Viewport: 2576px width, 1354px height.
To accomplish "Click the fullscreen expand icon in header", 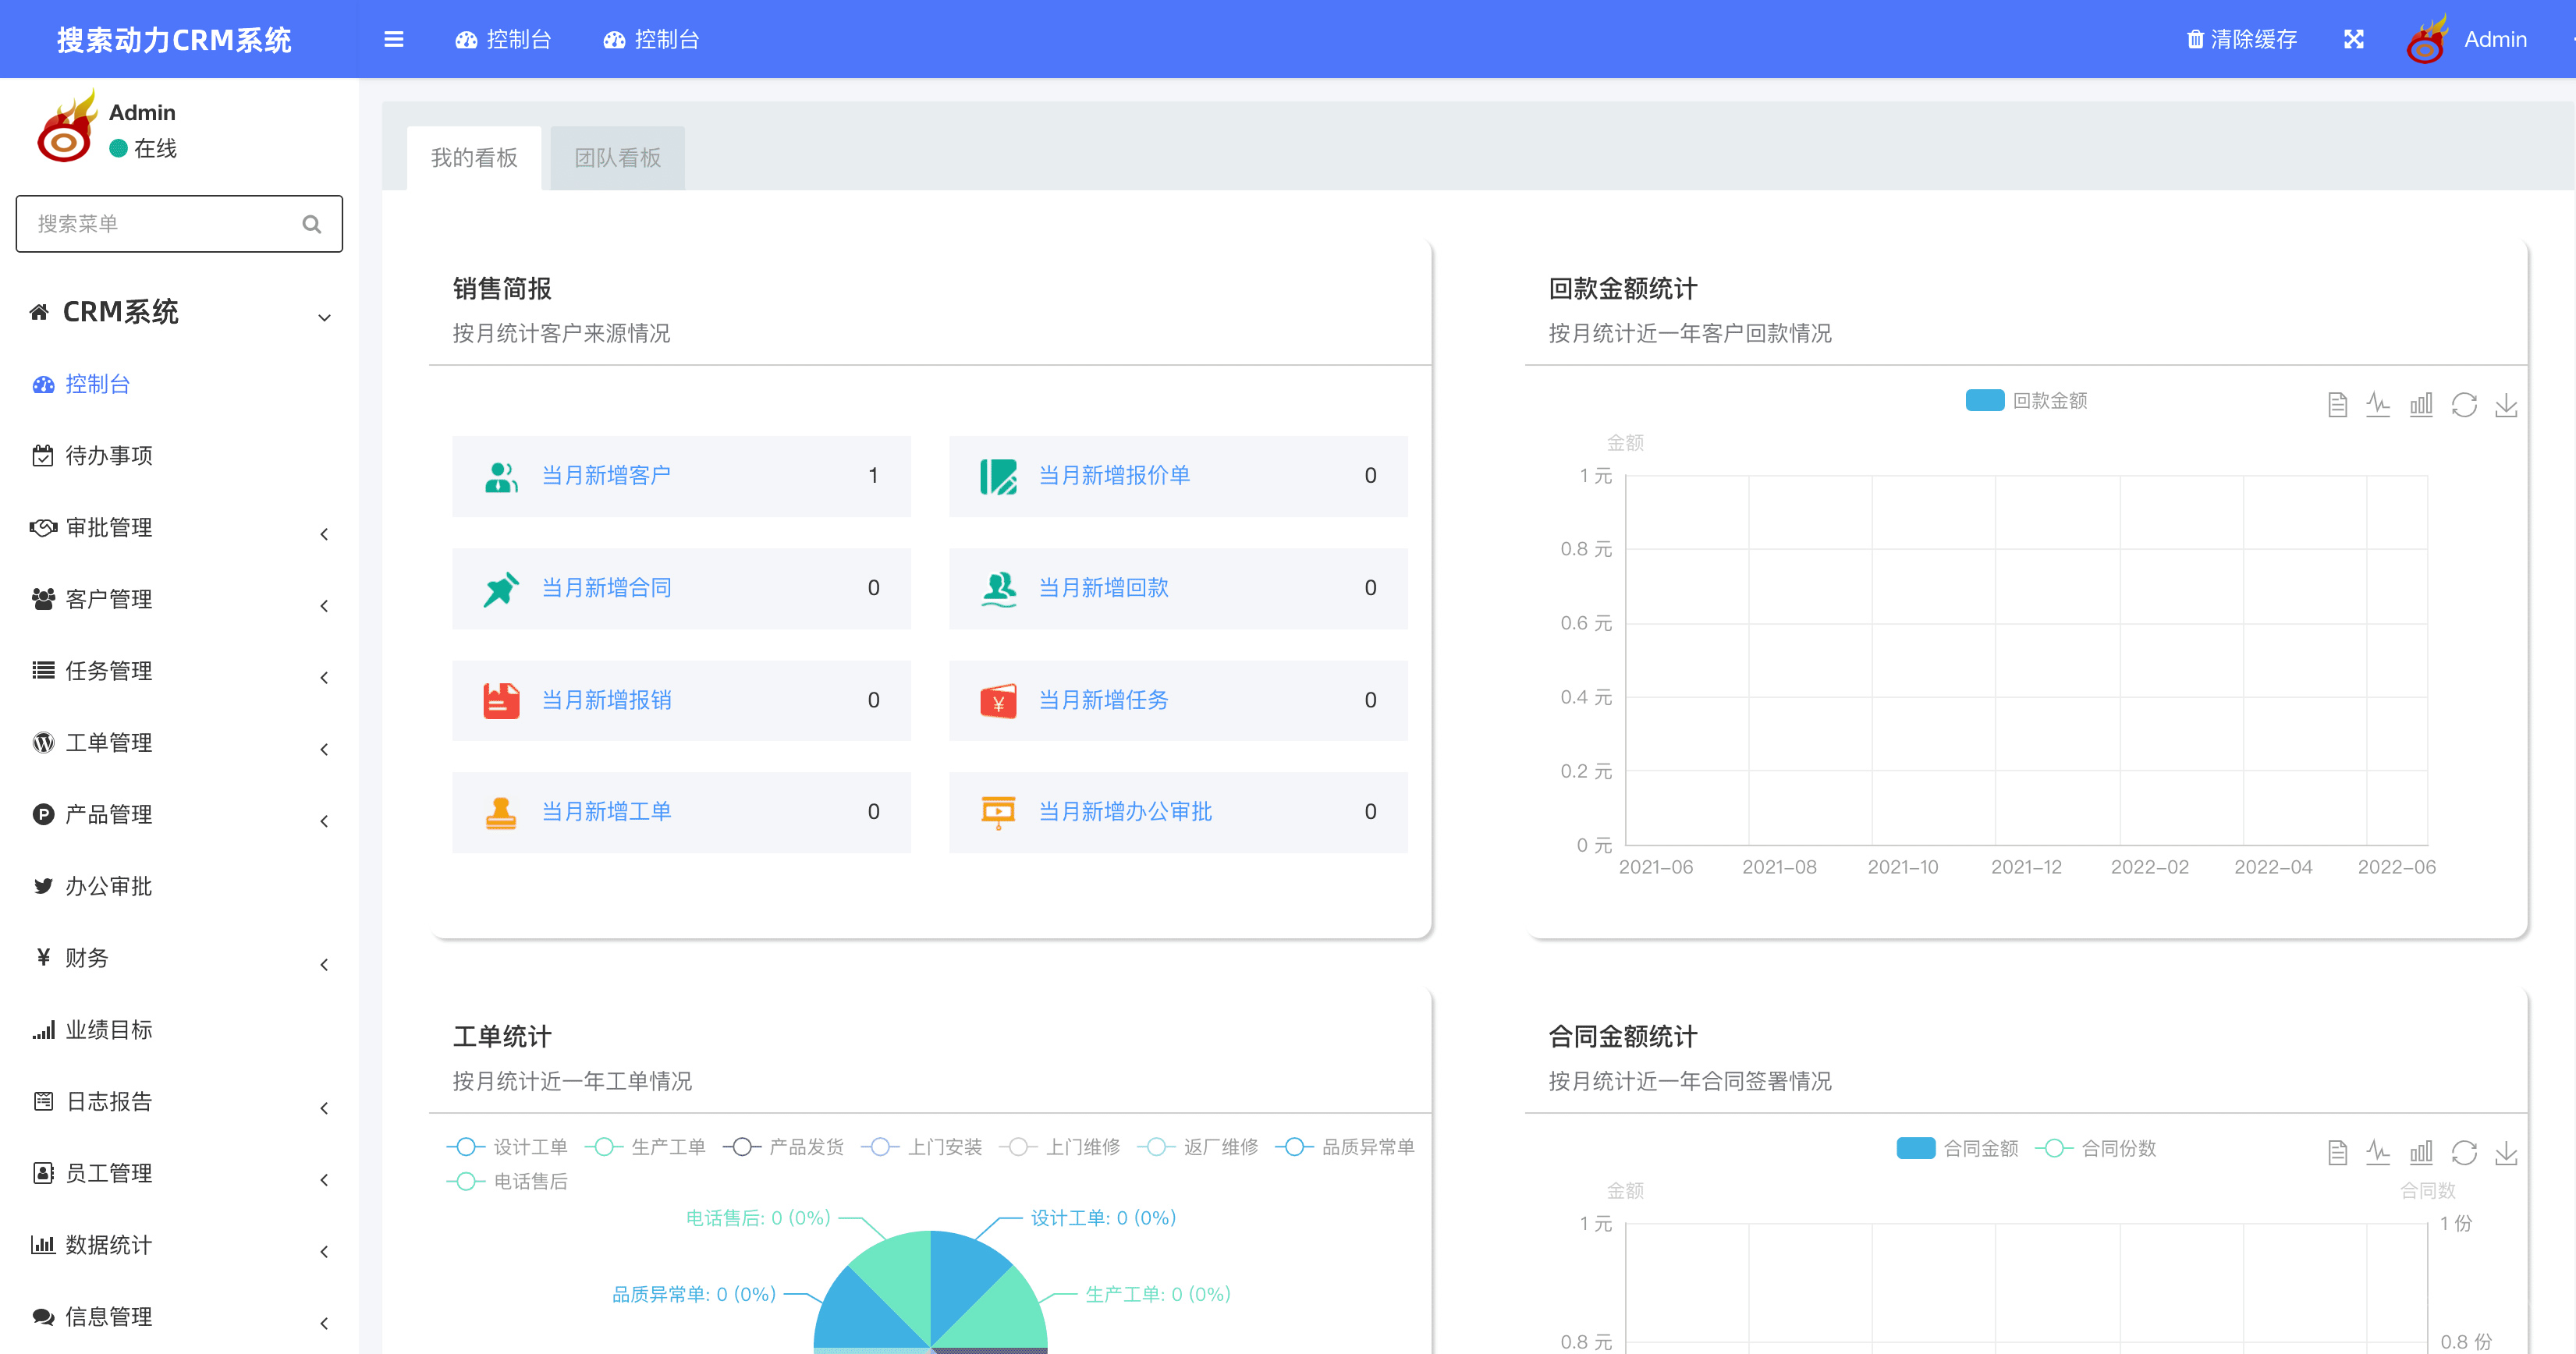I will (x=2354, y=39).
